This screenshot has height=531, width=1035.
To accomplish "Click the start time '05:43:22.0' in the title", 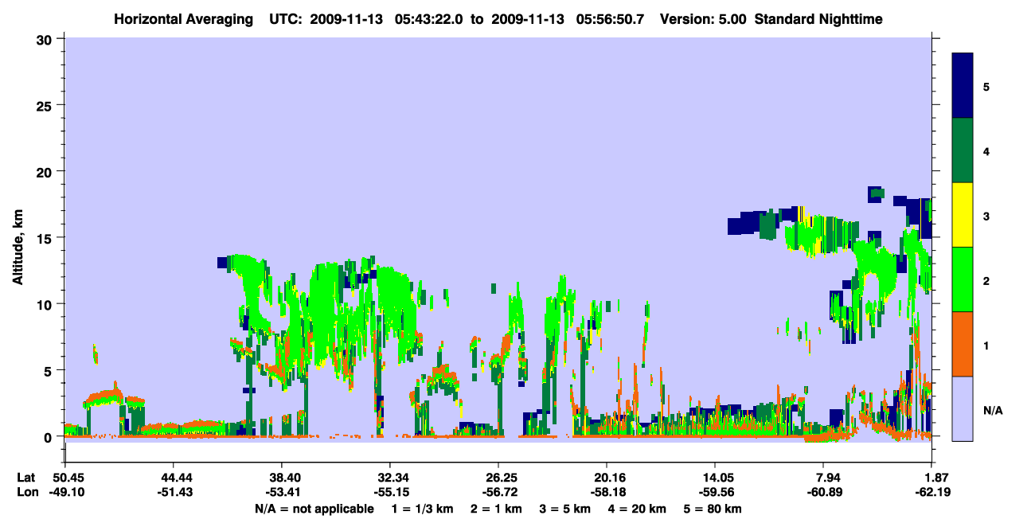I will [427, 18].
